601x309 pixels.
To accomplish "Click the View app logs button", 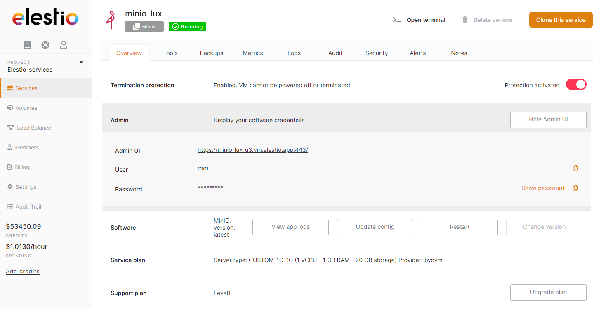I will [x=290, y=227].
